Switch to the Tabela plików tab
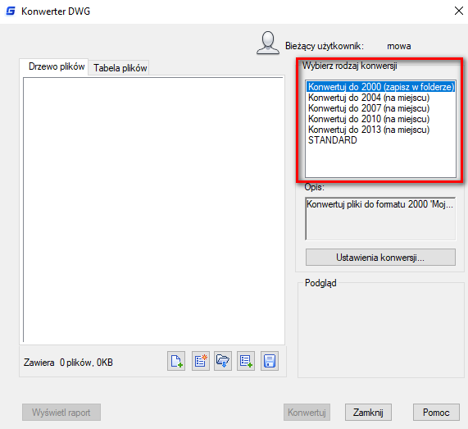The image size is (468, 429). (120, 68)
